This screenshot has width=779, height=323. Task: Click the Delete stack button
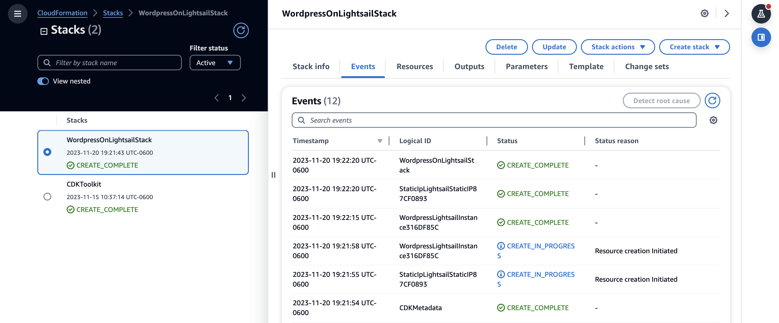[506, 47]
